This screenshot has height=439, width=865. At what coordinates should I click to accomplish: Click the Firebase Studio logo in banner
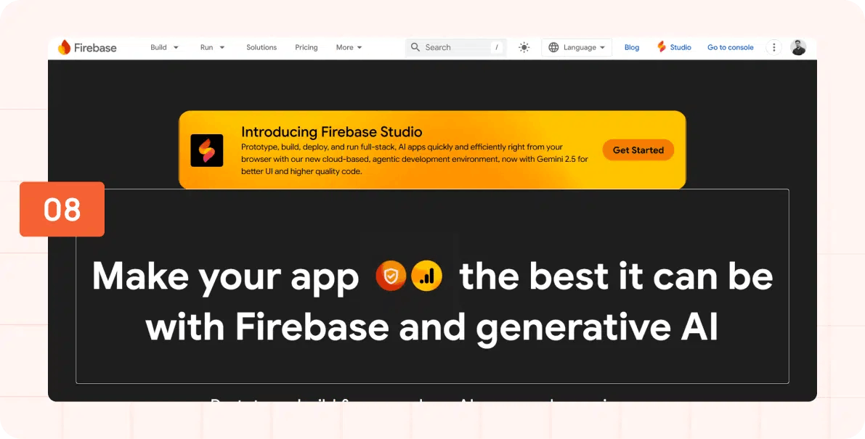click(x=207, y=150)
